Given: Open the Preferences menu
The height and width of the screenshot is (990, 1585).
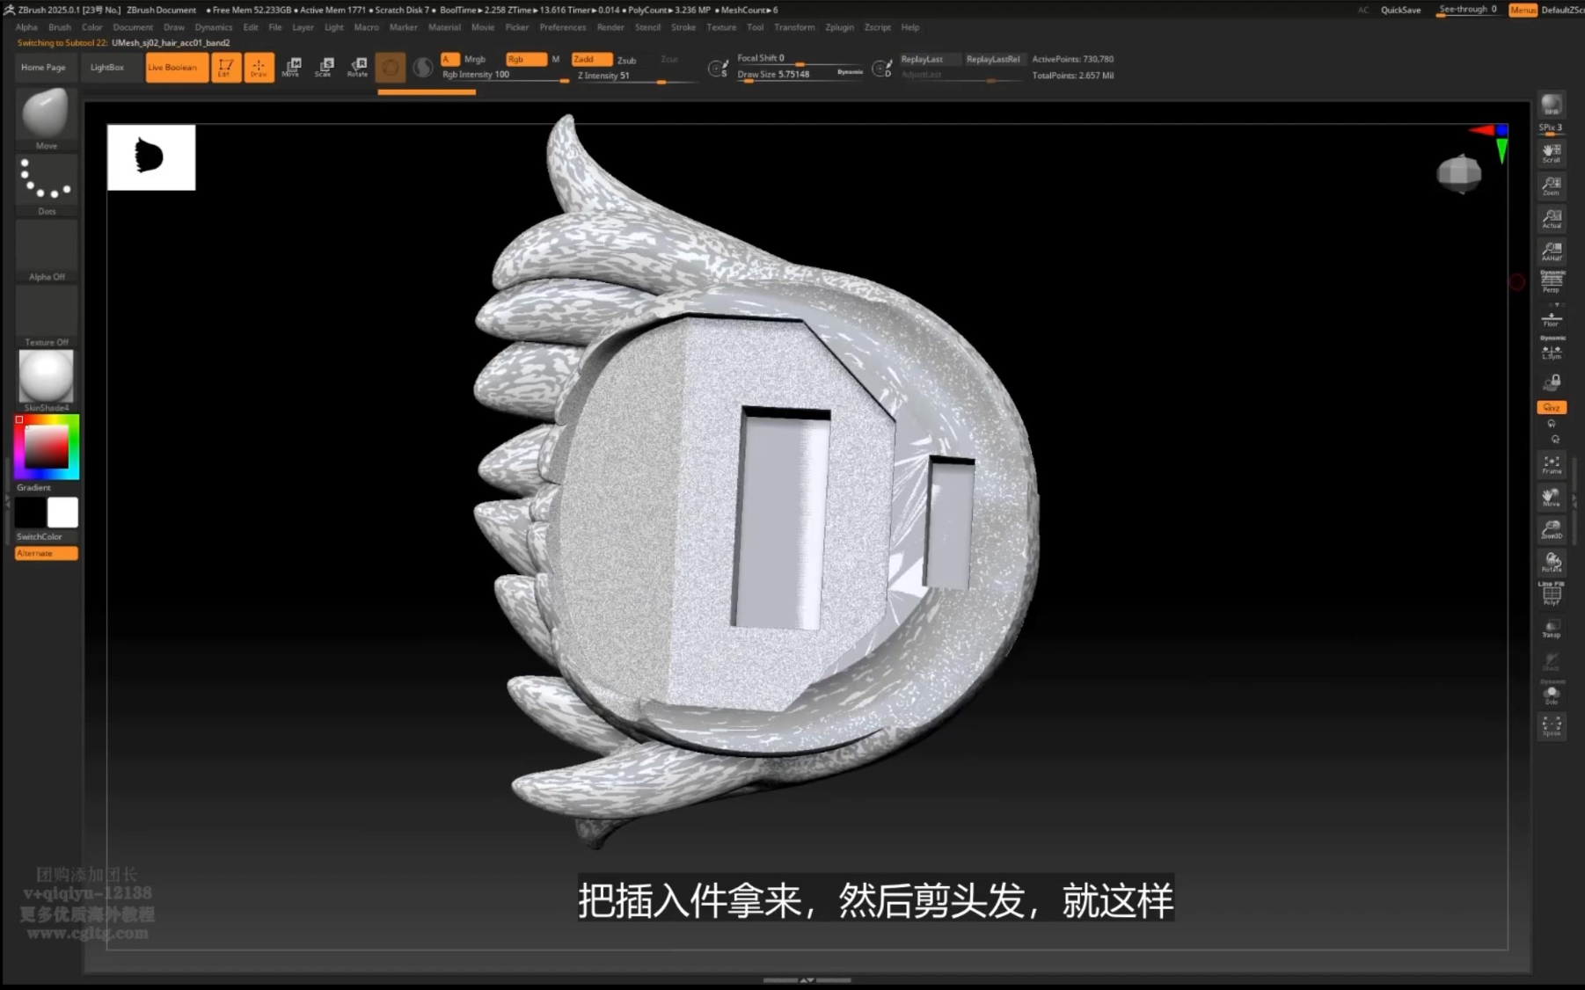Looking at the screenshot, I should 562,27.
